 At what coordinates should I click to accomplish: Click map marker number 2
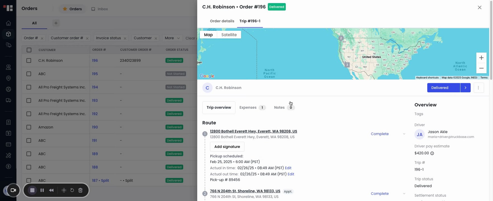(x=341, y=38)
